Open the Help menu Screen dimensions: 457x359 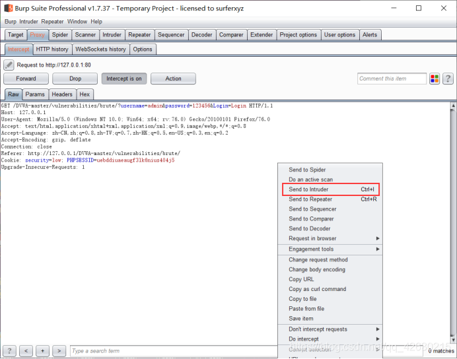(96, 22)
